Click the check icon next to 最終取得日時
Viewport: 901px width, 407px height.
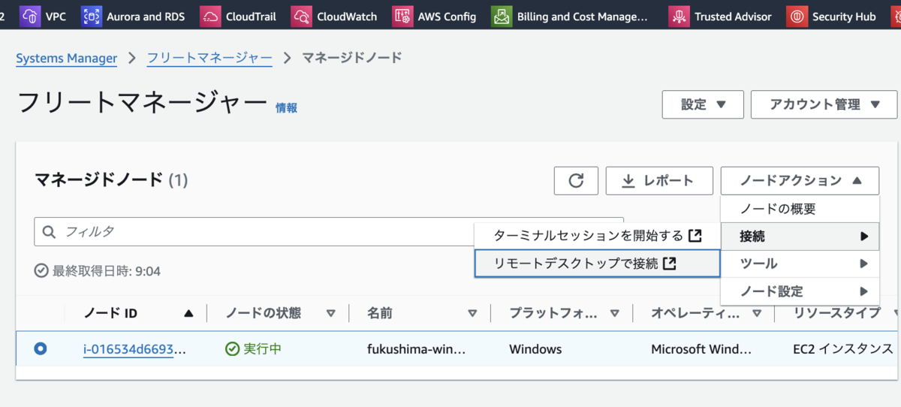click(41, 270)
